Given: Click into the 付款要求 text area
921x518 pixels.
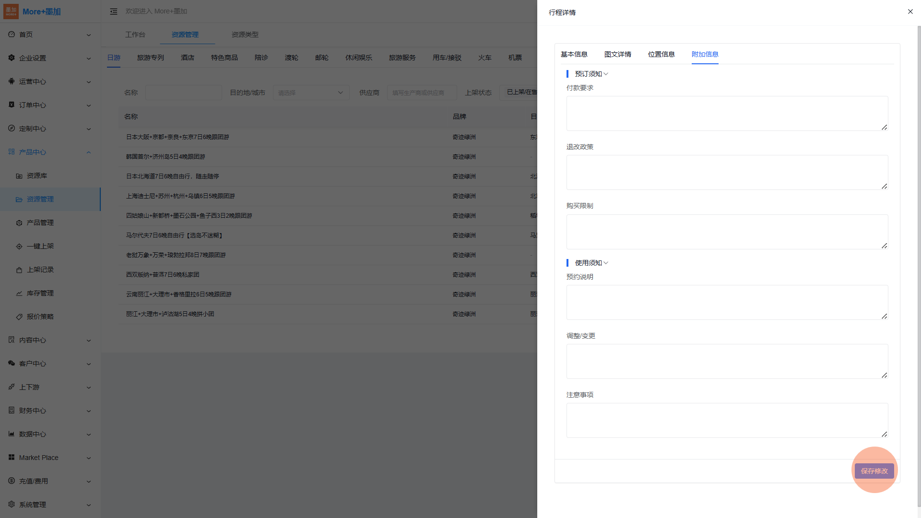Looking at the screenshot, I should coord(727,114).
